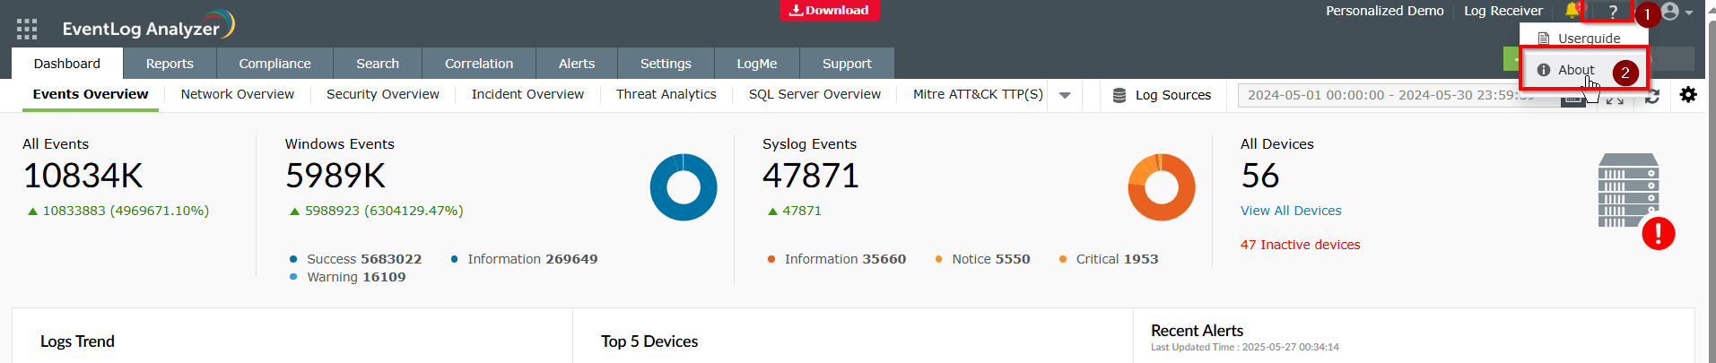The image size is (1716, 363).
Task: Click the Success 5683022 legend entry
Action: (356, 259)
